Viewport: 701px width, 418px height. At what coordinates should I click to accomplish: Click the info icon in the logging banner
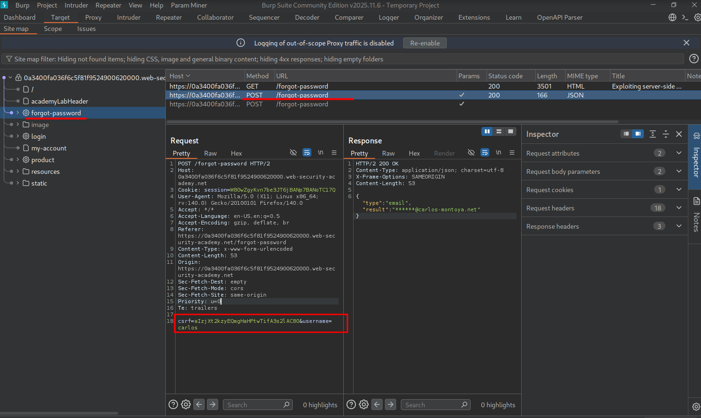tap(241, 43)
